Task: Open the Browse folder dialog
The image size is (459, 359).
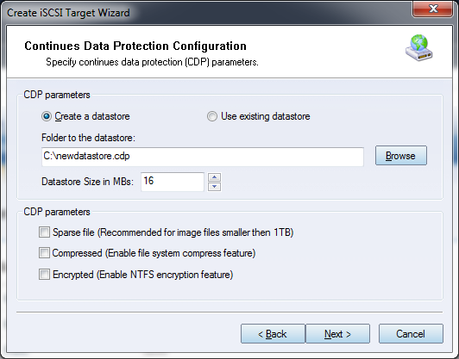Action: 401,156
